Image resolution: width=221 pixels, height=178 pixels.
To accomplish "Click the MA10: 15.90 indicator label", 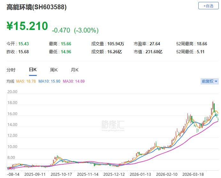I will (49, 81).
